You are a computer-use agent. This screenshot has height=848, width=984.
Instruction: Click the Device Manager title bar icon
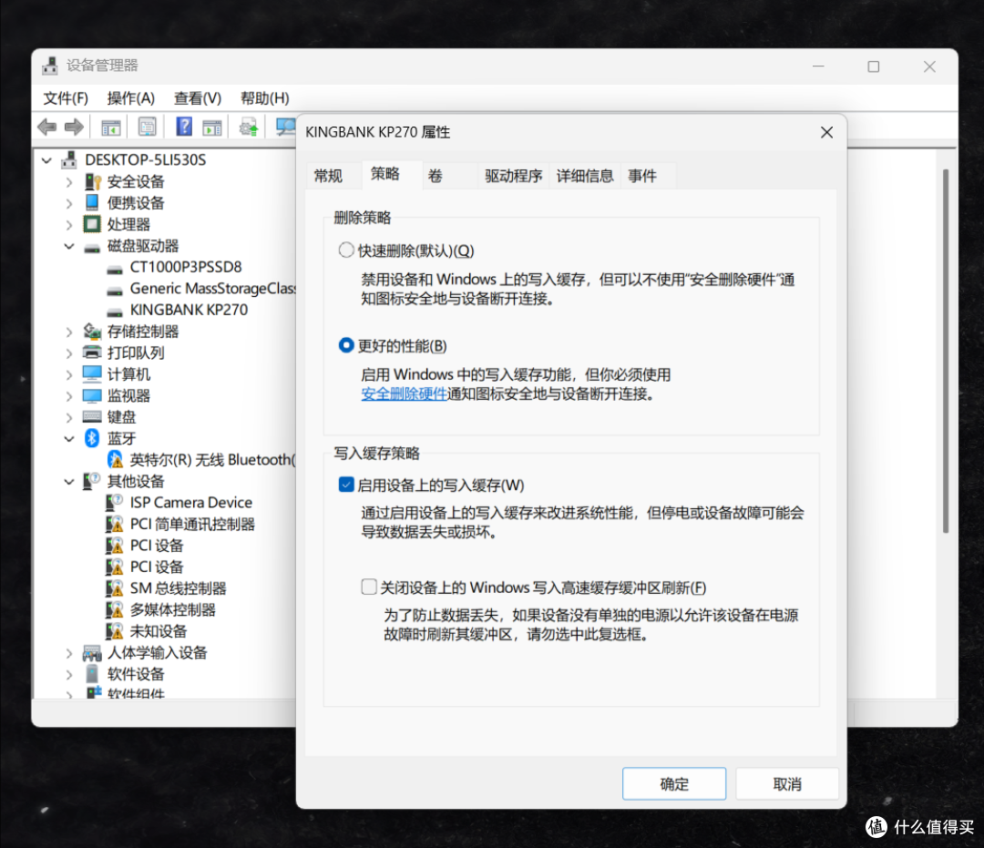[49, 66]
